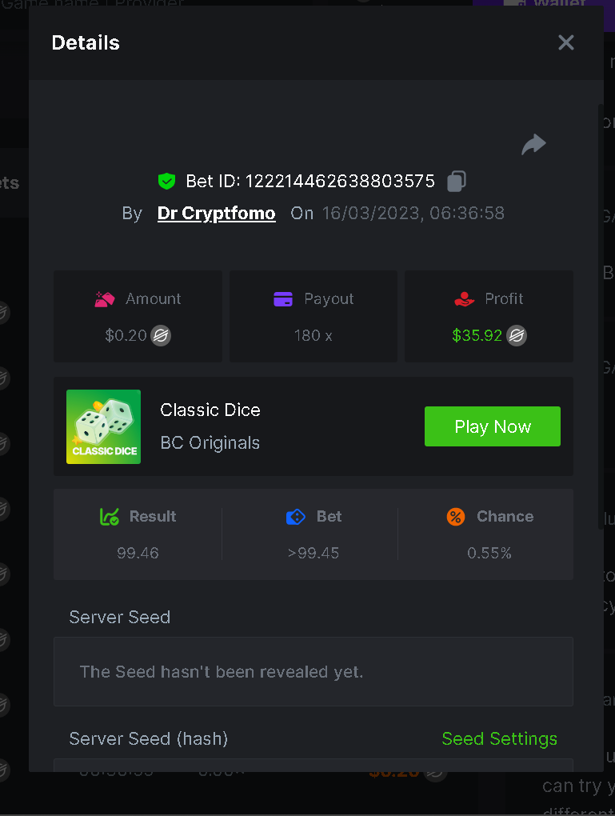
Task: Click the Classic Dice game thumbnail
Action: coord(104,426)
